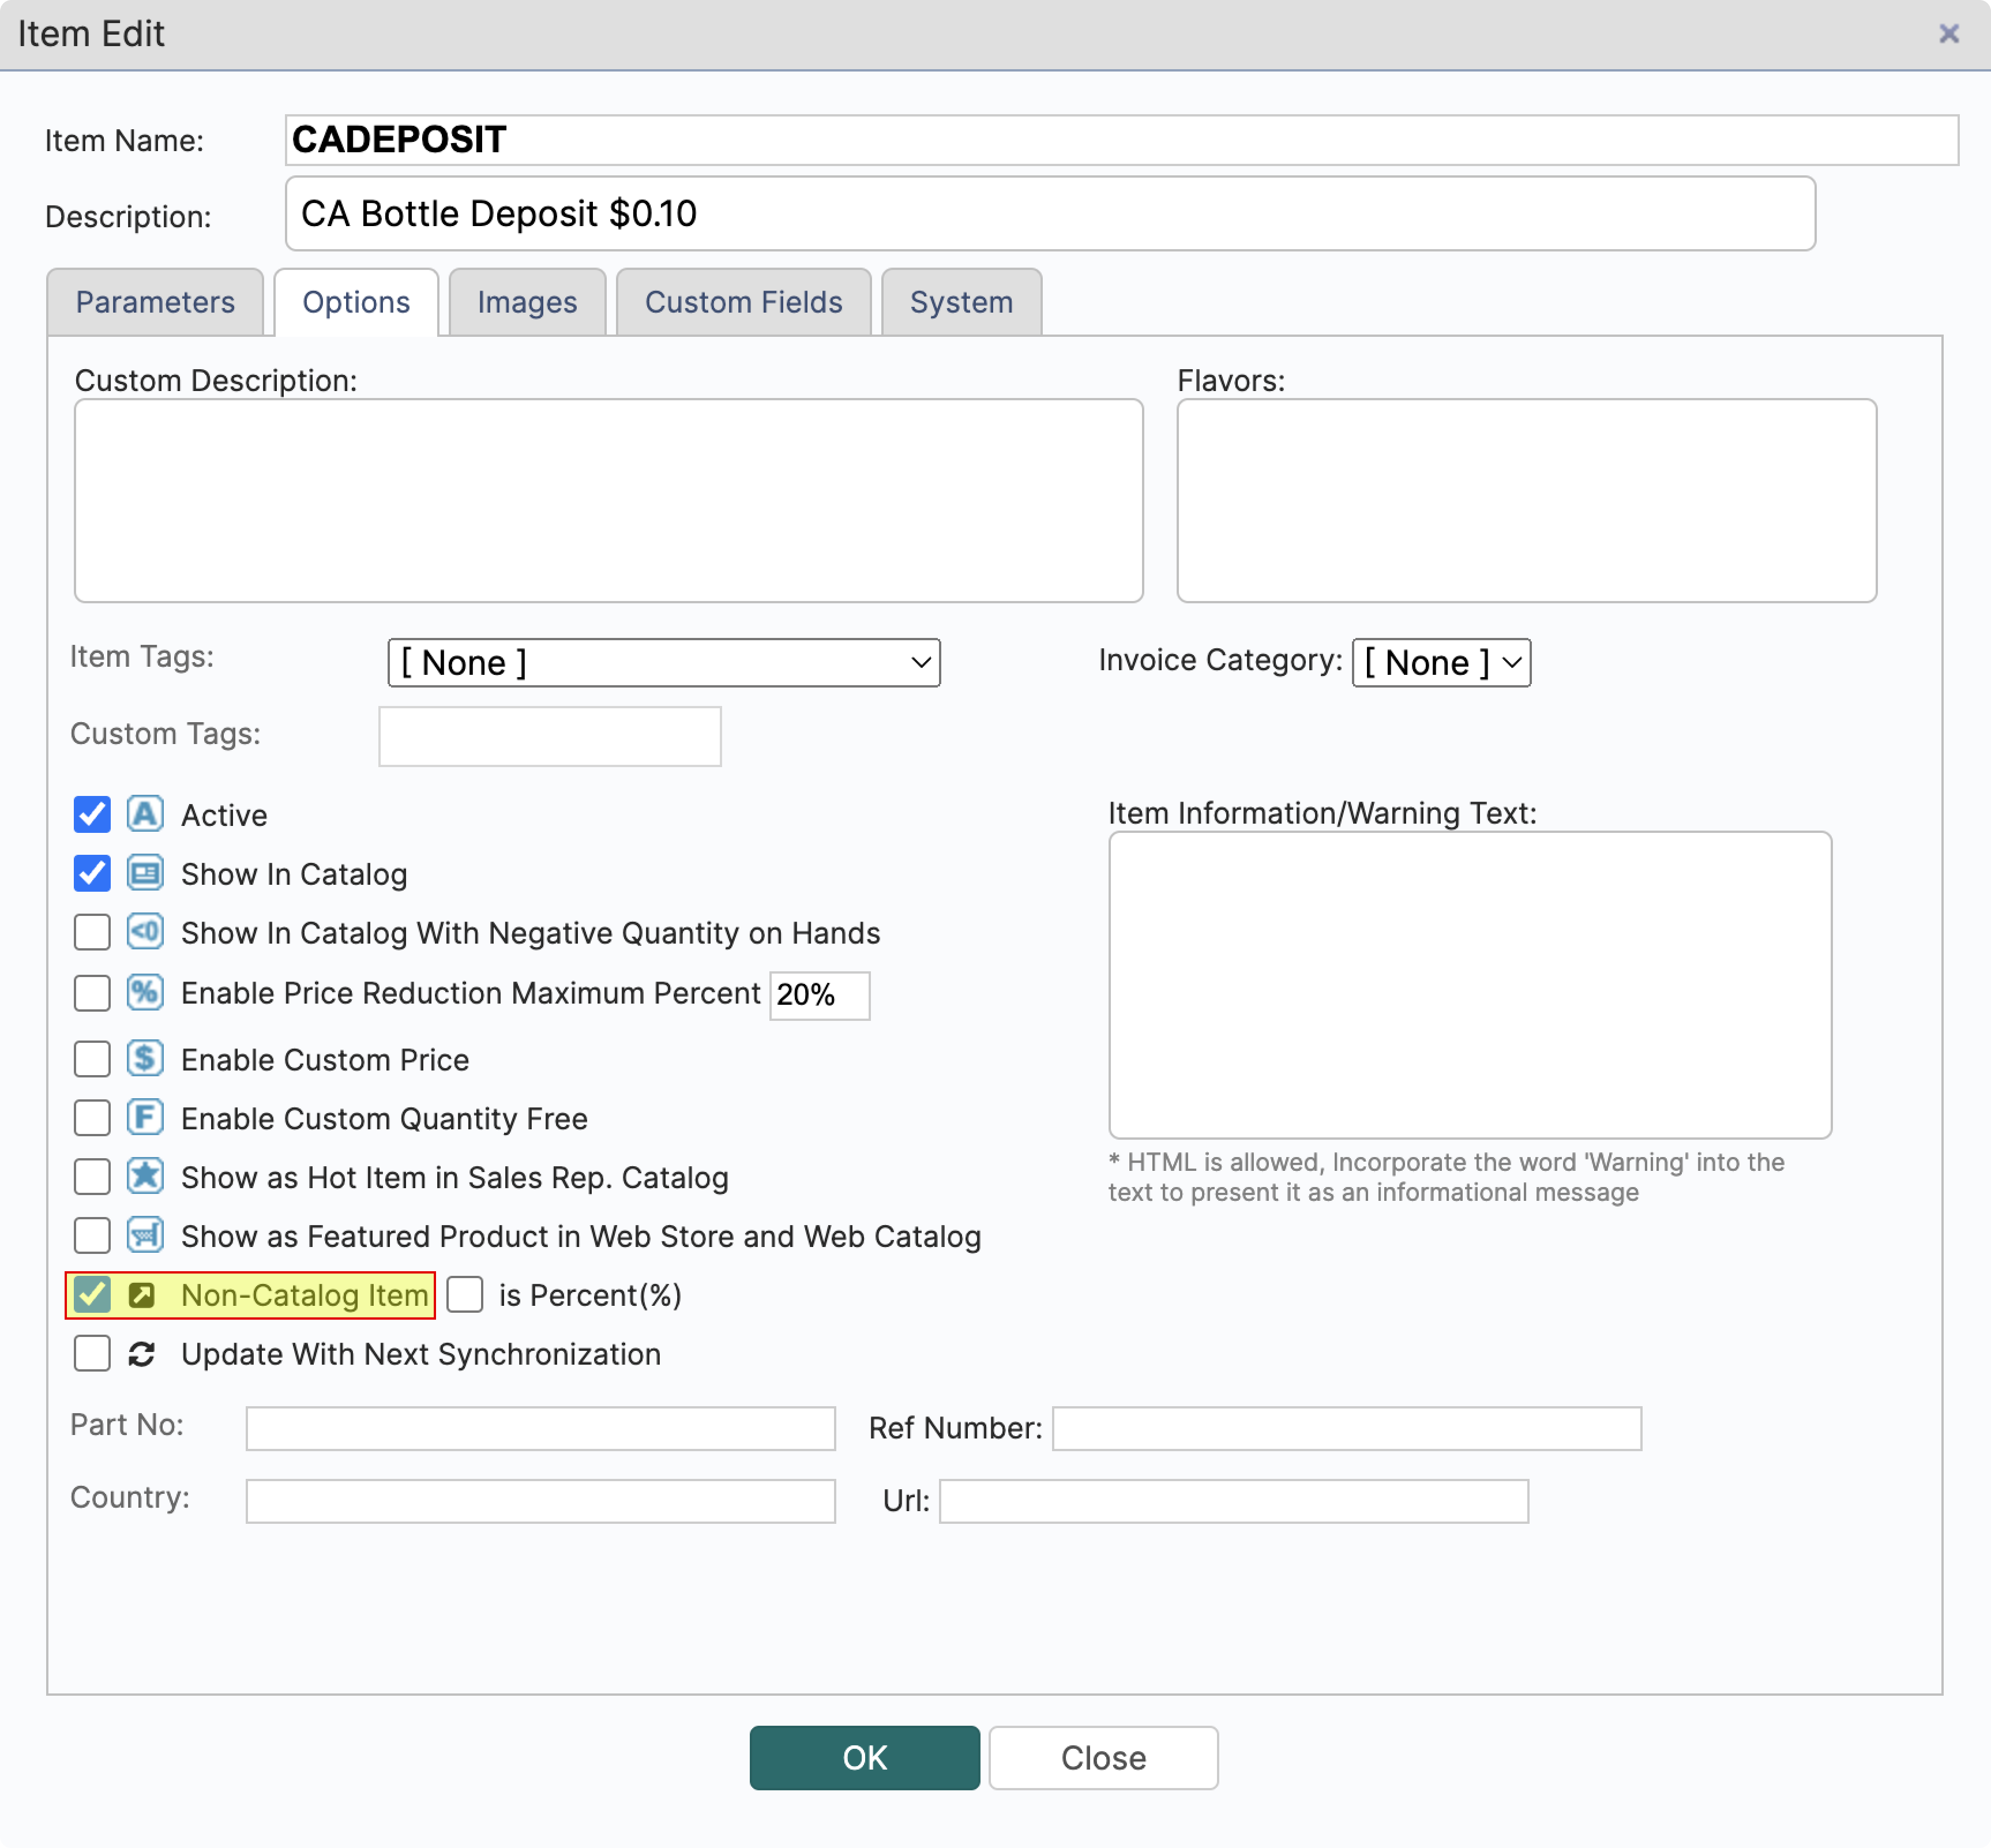Click the Show In Catalog icon

[145, 874]
